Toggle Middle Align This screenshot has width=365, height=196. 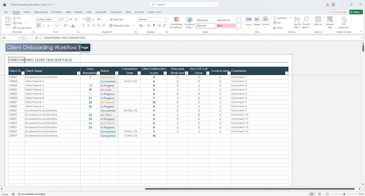pyautogui.click(x=88, y=20)
